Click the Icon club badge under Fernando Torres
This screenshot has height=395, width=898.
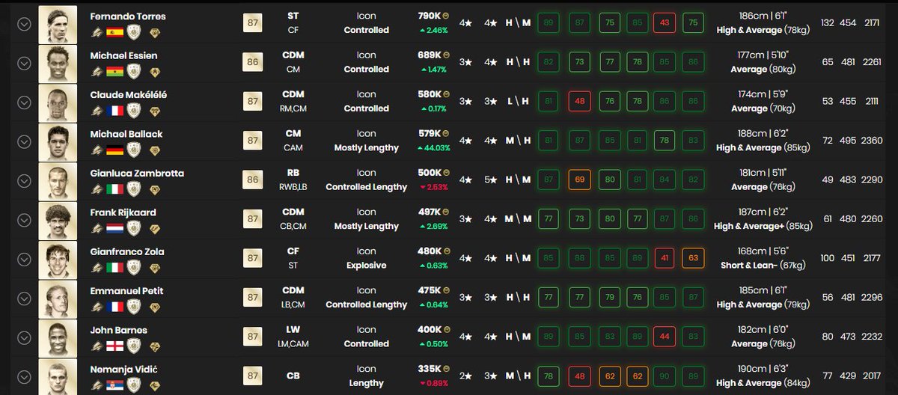click(x=135, y=33)
